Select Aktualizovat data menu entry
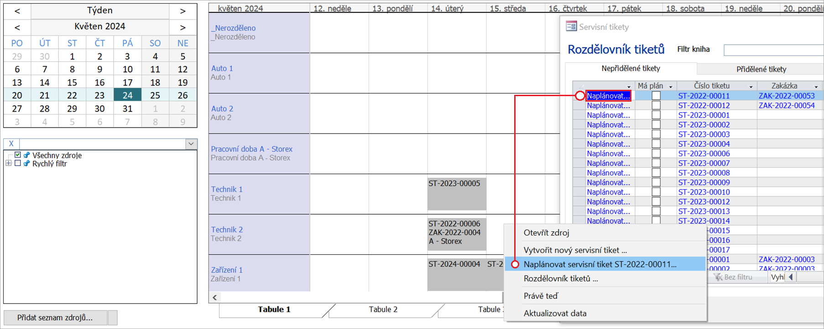 605,314
